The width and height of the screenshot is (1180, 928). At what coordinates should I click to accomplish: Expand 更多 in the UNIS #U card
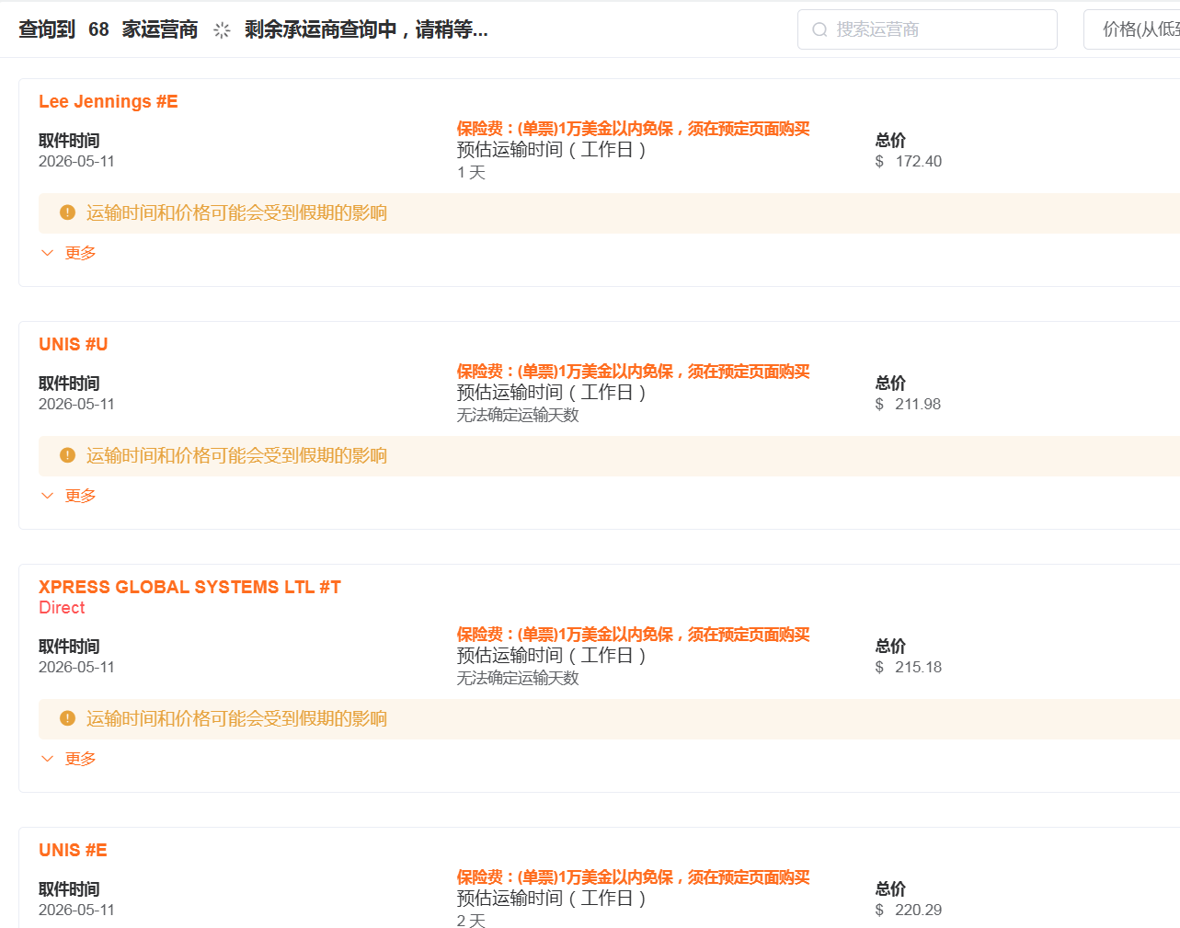pyautogui.click(x=69, y=496)
